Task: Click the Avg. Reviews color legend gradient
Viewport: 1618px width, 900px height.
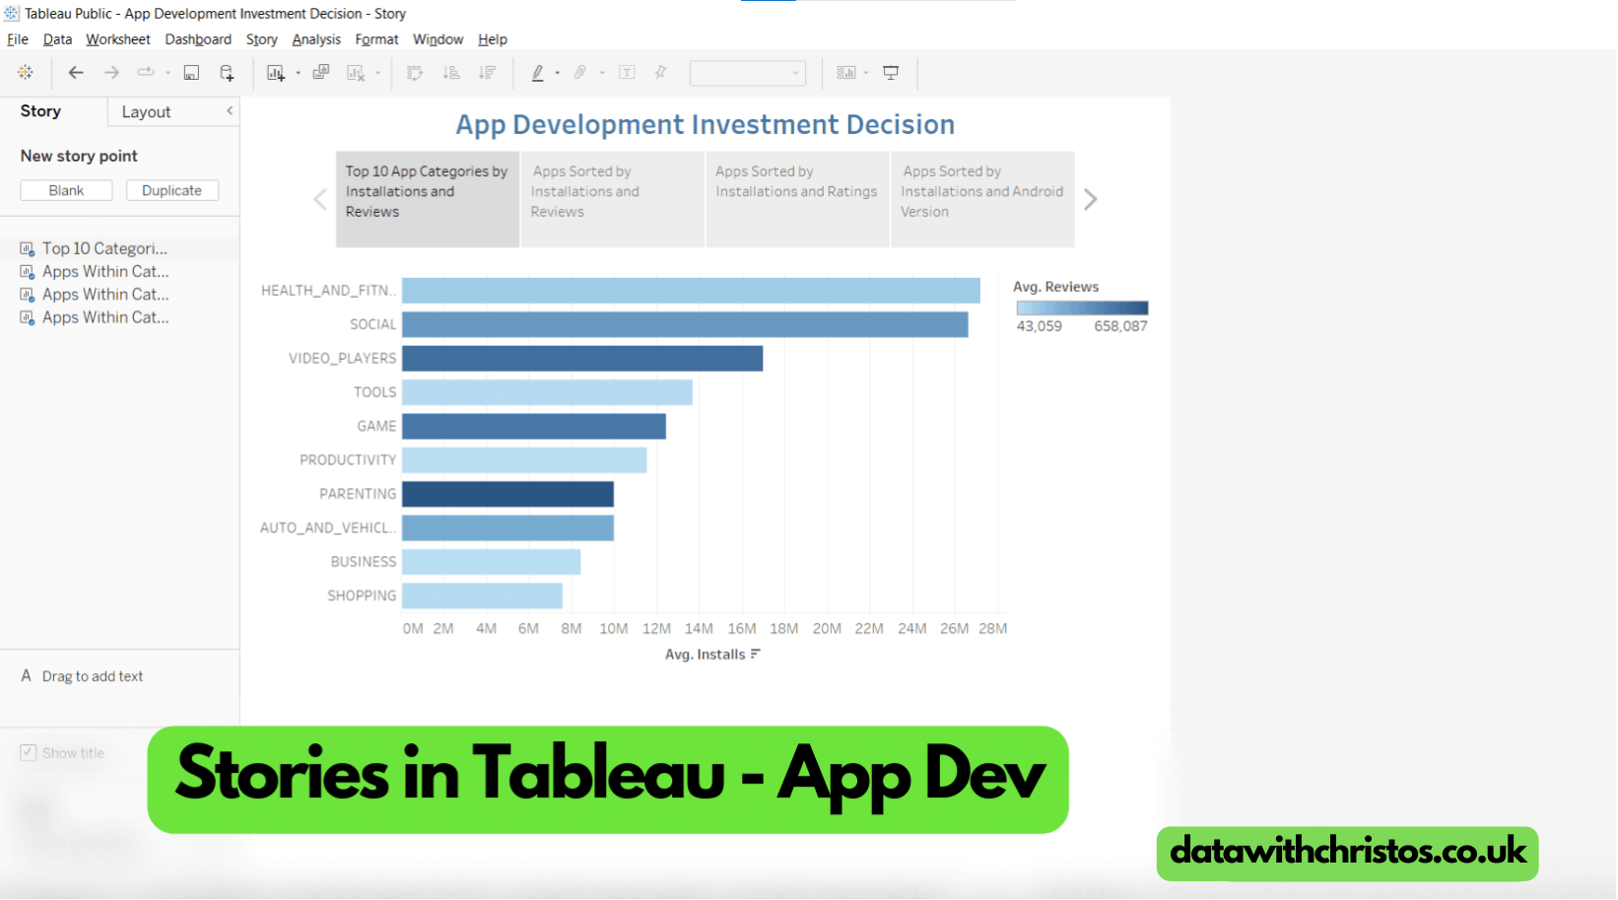Action: pyautogui.click(x=1081, y=307)
